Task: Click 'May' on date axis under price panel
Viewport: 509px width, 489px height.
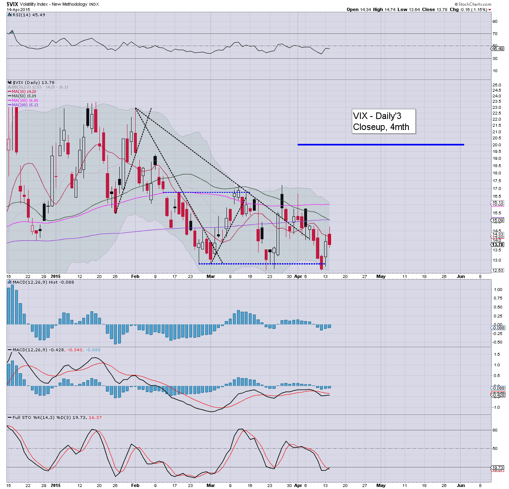Action: point(381,276)
